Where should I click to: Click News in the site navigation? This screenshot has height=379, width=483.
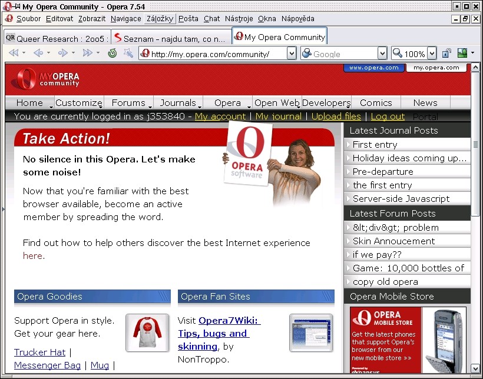(x=425, y=102)
